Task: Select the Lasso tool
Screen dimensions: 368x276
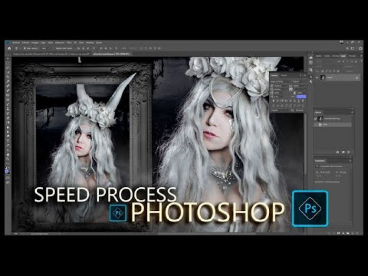Action: click(x=8, y=68)
